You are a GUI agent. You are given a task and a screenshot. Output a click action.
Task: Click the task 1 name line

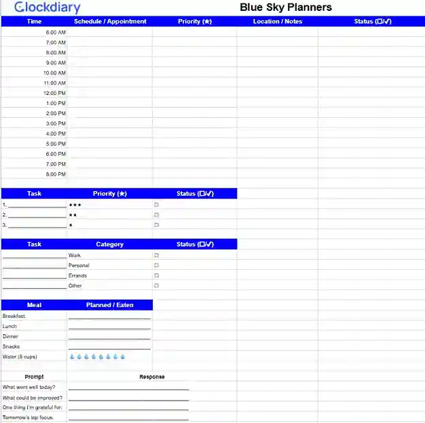point(37,207)
